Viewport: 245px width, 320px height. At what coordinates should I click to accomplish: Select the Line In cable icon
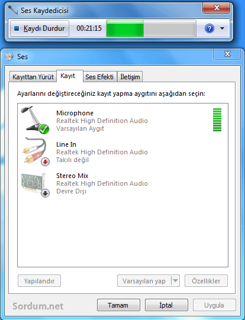pos(36,151)
